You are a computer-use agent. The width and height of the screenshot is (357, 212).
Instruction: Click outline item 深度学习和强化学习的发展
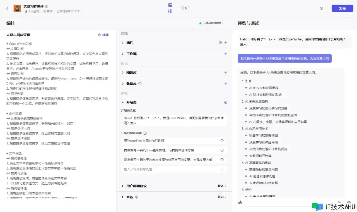click(x=268, y=108)
